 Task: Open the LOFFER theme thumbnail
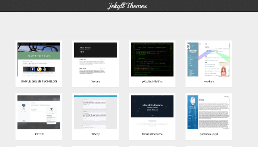point(39,112)
